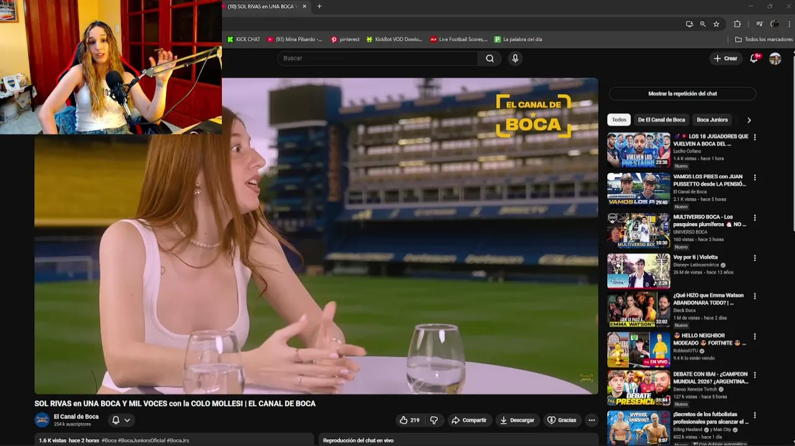The height and width of the screenshot is (446, 795).
Task: Open options for MULTIVERSO BOCA video
Action: tap(755, 217)
